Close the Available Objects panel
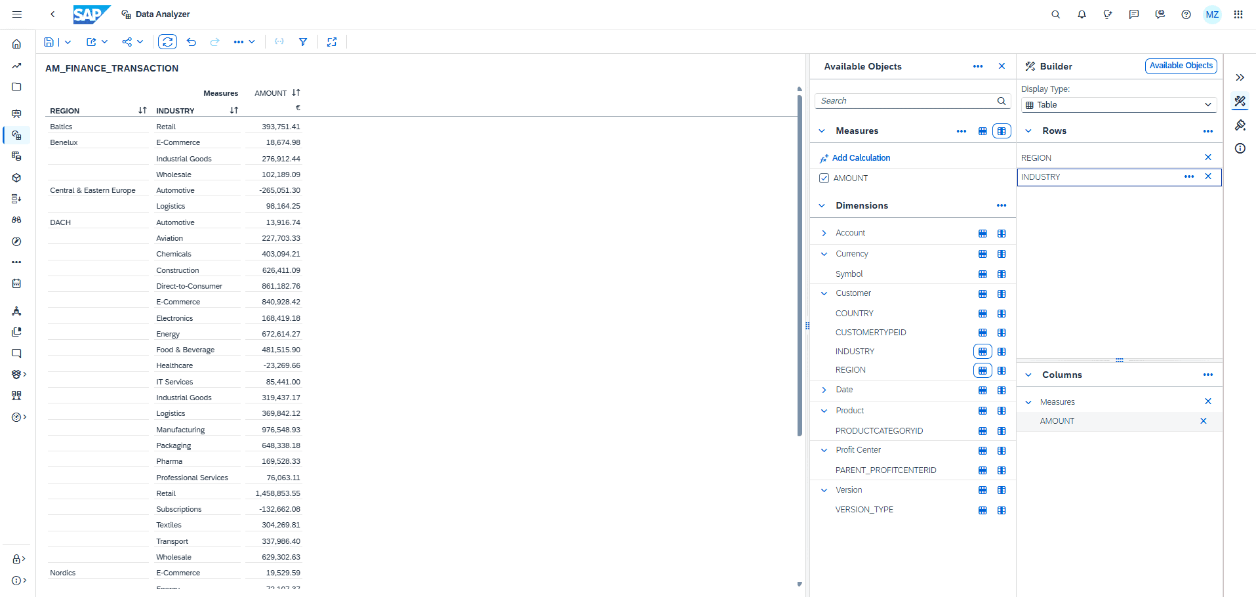1256x597 pixels. pyautogui.click(x=1002, y=66)
